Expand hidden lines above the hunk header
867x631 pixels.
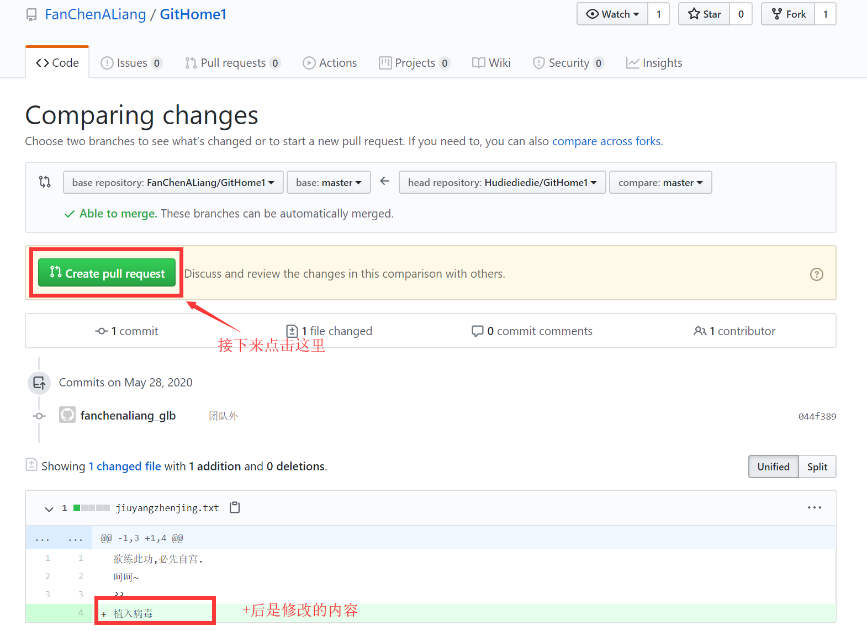pyautogui.click(x=59, y=538)
